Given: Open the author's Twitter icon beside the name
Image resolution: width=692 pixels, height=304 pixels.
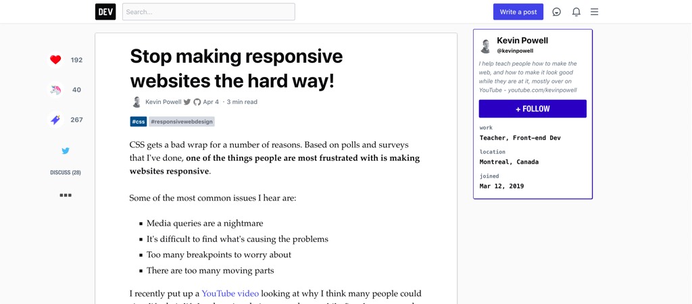Looking at the screenshot, I should pos(187,102).
